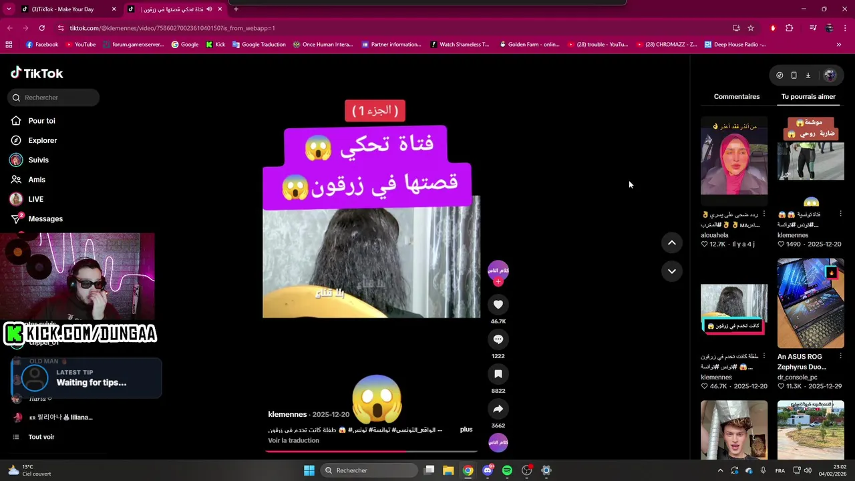Reload page with browser refresh button

[x=41, y=28]
